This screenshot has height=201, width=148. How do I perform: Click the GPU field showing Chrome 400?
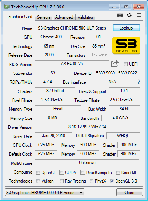[x=51, y=37]
